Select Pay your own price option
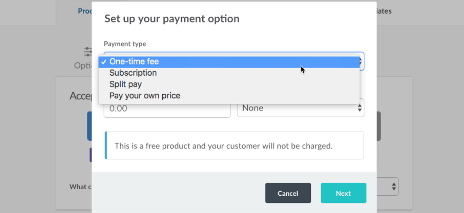This screenshot has height=213, width=464. click(145, 95)
